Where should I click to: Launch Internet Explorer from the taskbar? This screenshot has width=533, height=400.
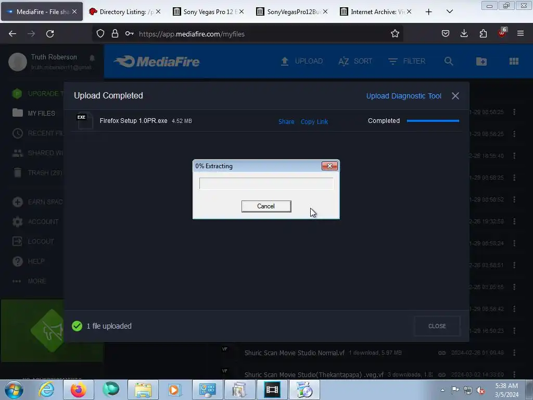46,390
